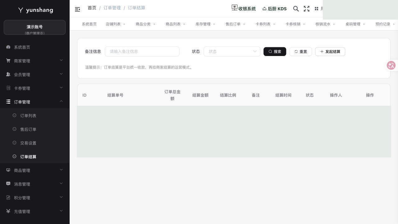Open the 后厨 KDS kitchen display

275,9
